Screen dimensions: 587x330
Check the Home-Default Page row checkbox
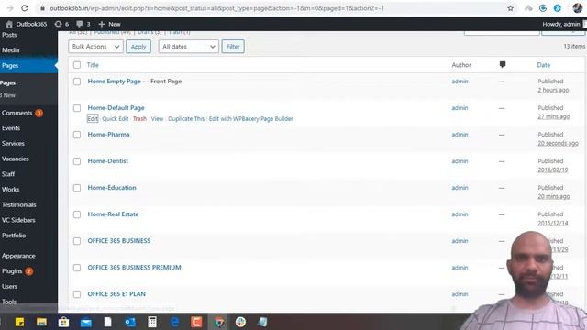click(x=77, y=108)
